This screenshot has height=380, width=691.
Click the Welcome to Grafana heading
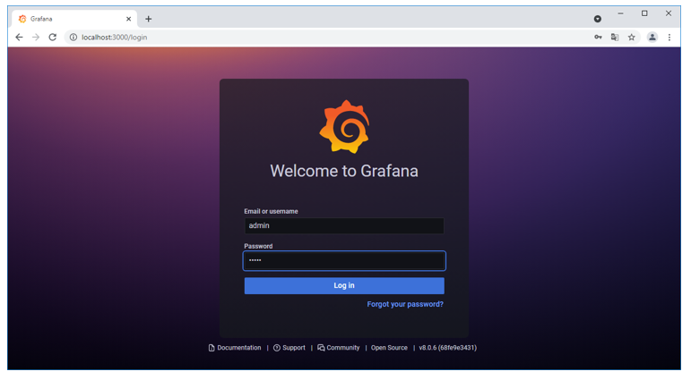[344, 171]
